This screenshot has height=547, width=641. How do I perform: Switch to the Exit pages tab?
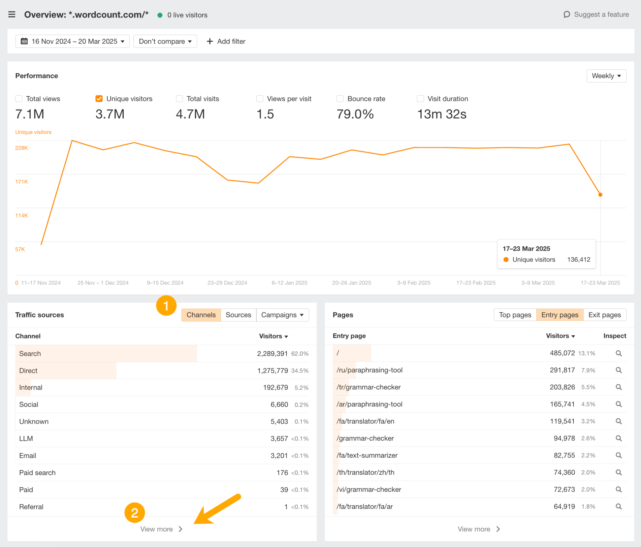tap(604, 315)
